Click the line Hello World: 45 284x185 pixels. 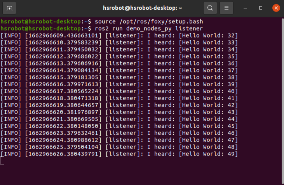(x=119, y=126)
